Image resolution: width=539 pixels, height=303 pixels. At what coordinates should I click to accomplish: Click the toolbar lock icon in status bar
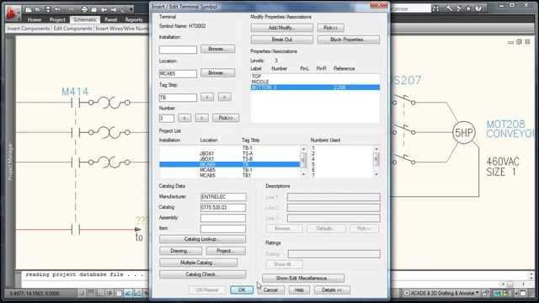tap(485, 293)
